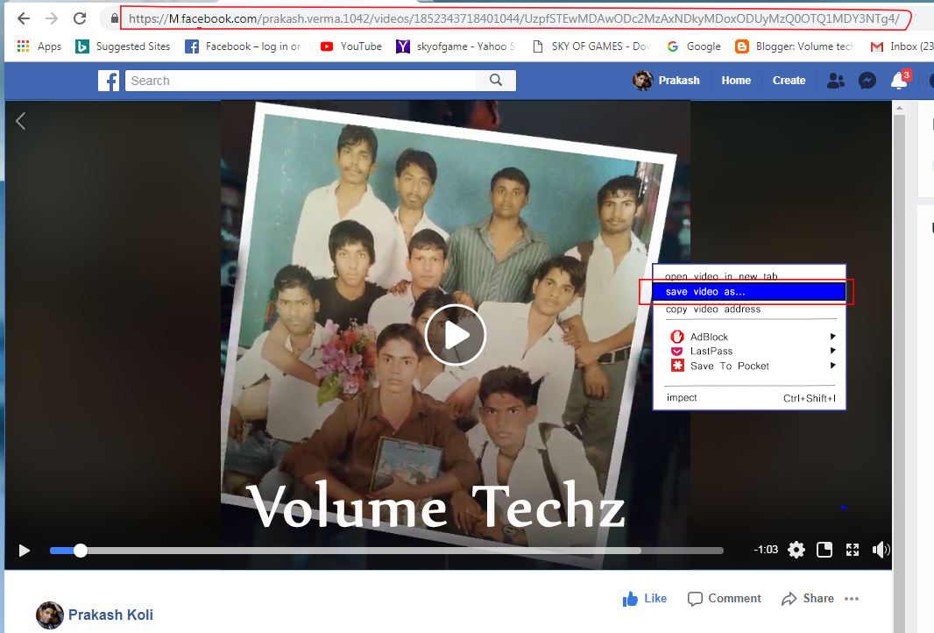Submit search with the magnifier icon
Screen dimensions: 934x633
click(496, 80)
